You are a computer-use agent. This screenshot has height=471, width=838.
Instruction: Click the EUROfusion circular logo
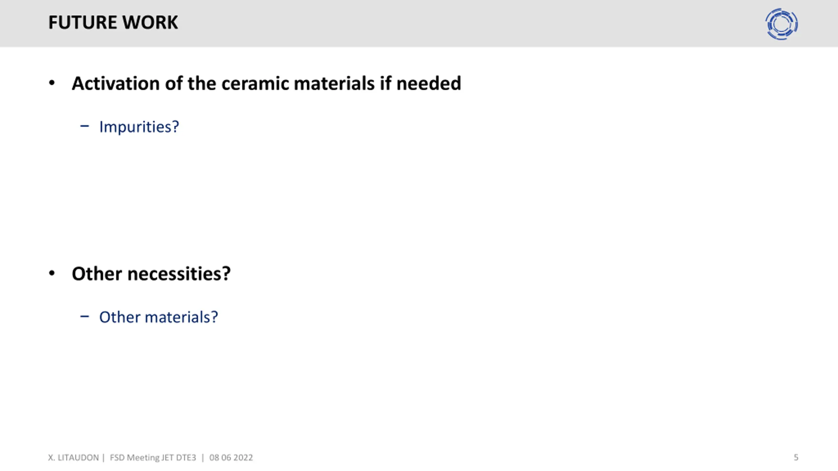point(781,24)
